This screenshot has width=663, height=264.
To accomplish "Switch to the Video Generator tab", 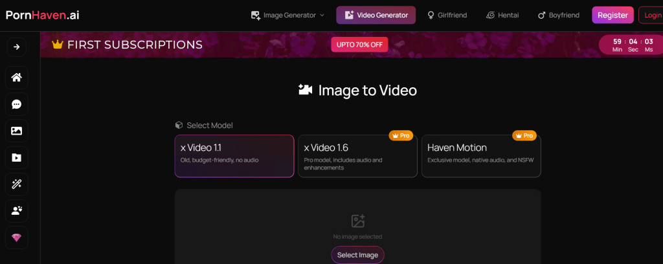I will [376, 15].
